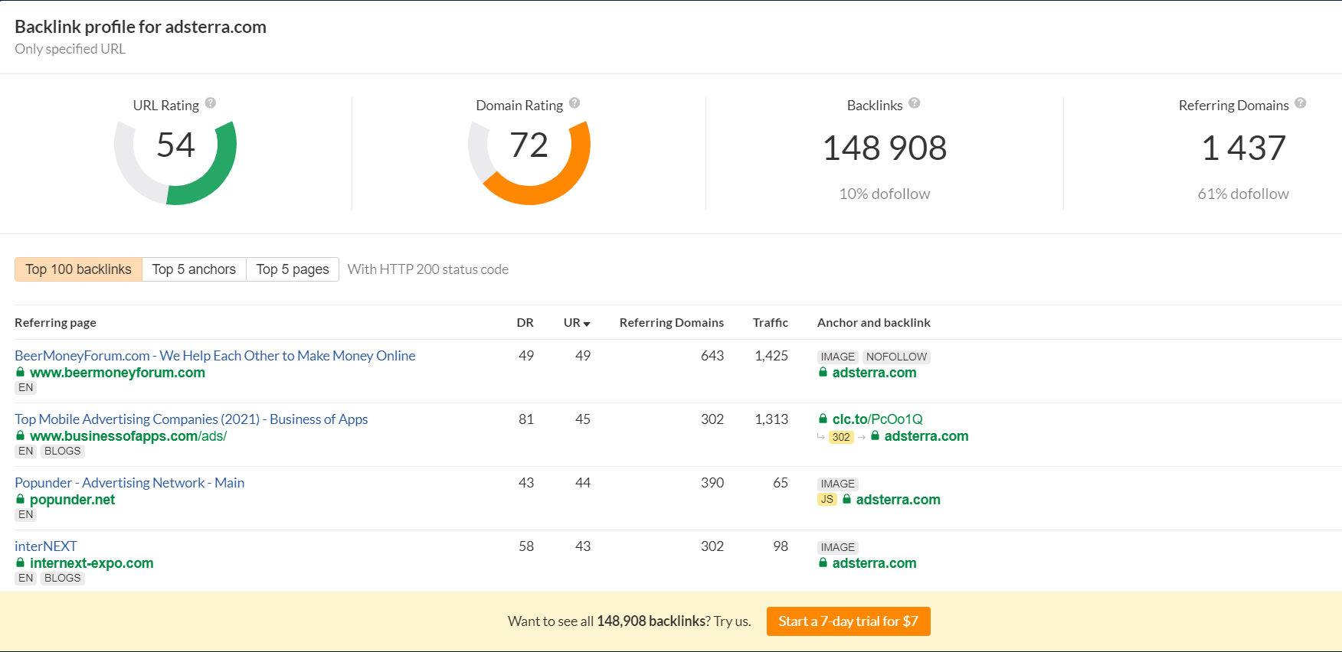1342x652 pixels.
Task: Click the referring domains value 390
Action: point(712,483)
